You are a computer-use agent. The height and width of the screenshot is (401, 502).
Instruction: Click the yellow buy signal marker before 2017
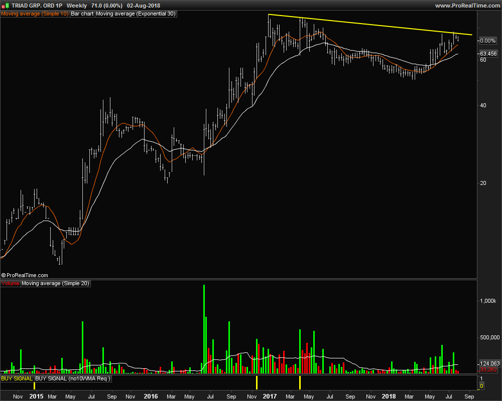pos(257,383)
